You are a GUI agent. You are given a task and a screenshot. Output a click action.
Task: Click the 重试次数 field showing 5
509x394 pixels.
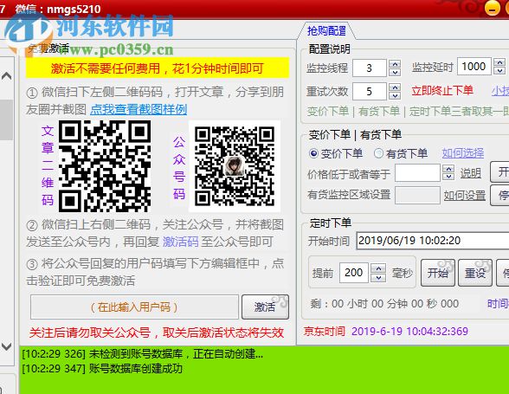pos(370,91)
